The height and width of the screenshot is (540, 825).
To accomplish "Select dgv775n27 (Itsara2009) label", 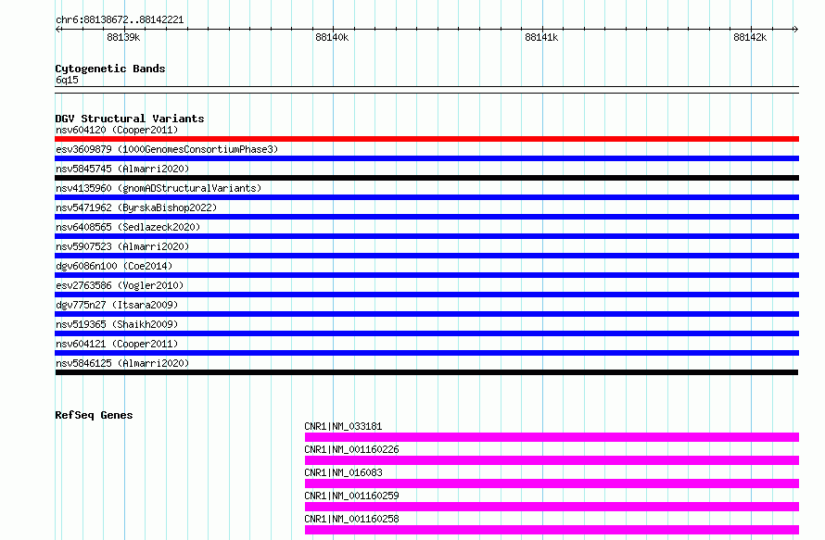I will click(117, 305).
